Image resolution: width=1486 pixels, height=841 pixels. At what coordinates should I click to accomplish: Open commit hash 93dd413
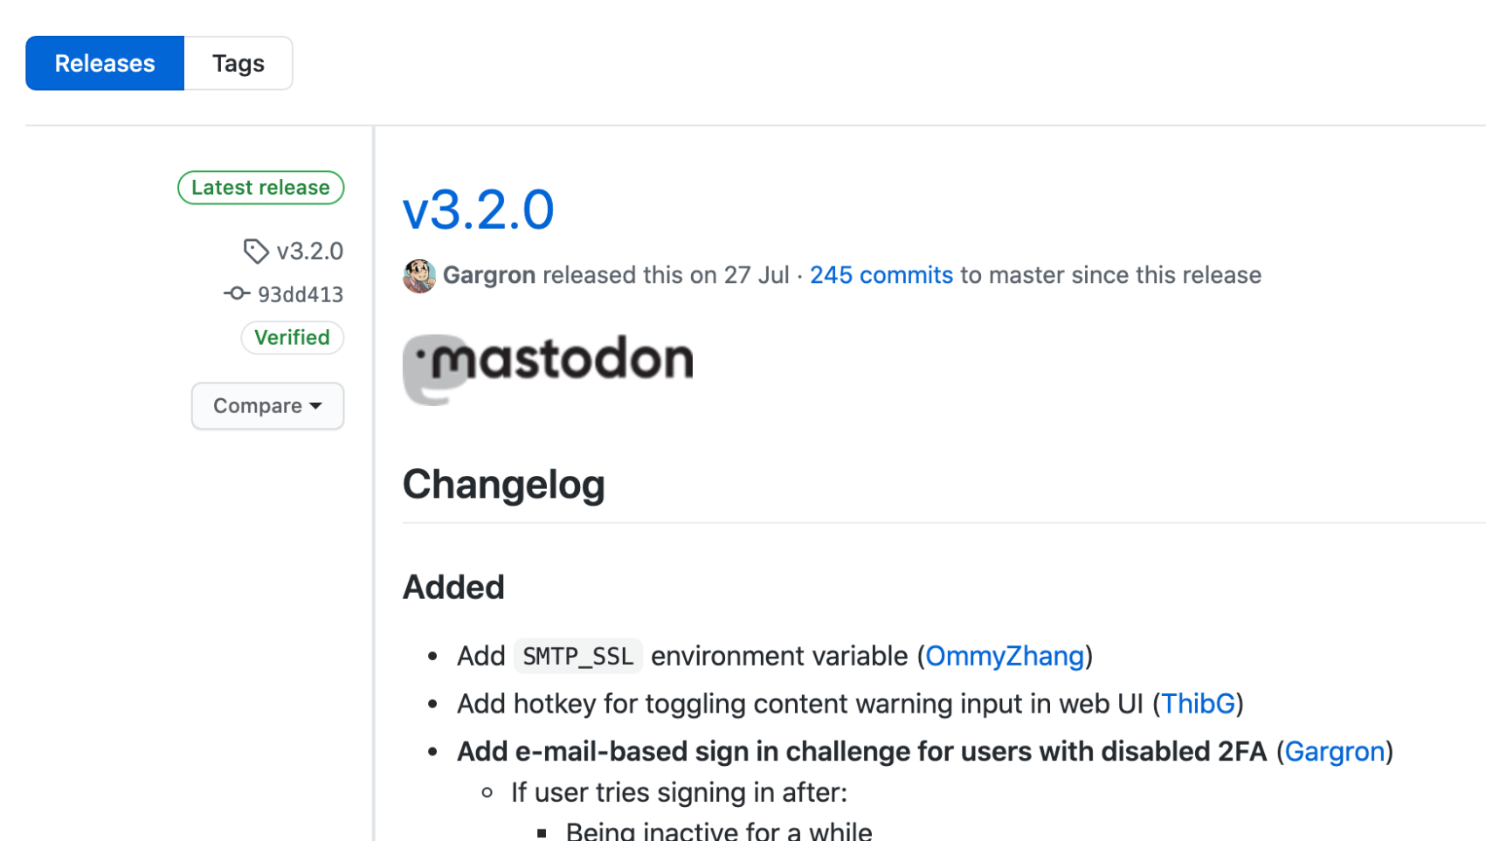(x=301, y=294)
